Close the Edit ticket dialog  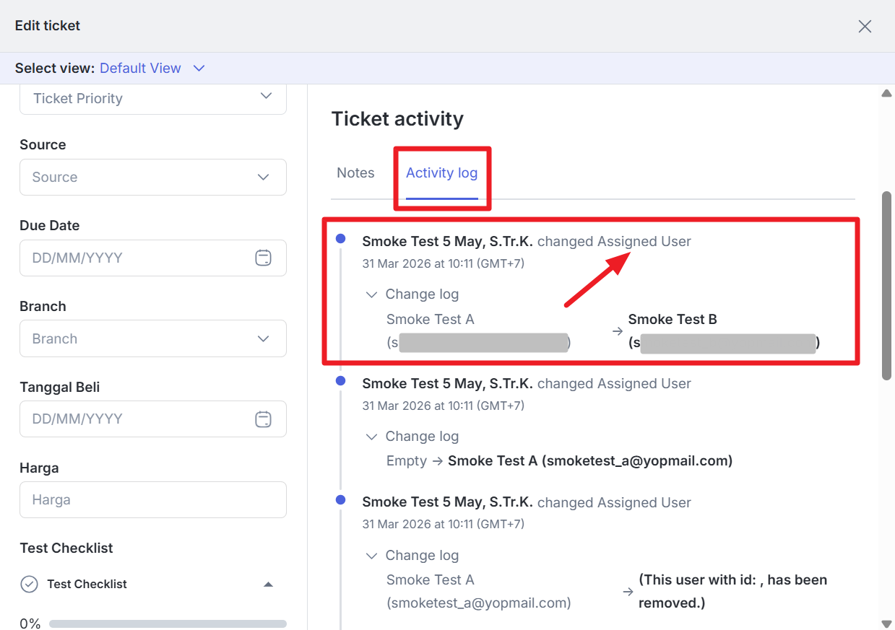(865, 27)
